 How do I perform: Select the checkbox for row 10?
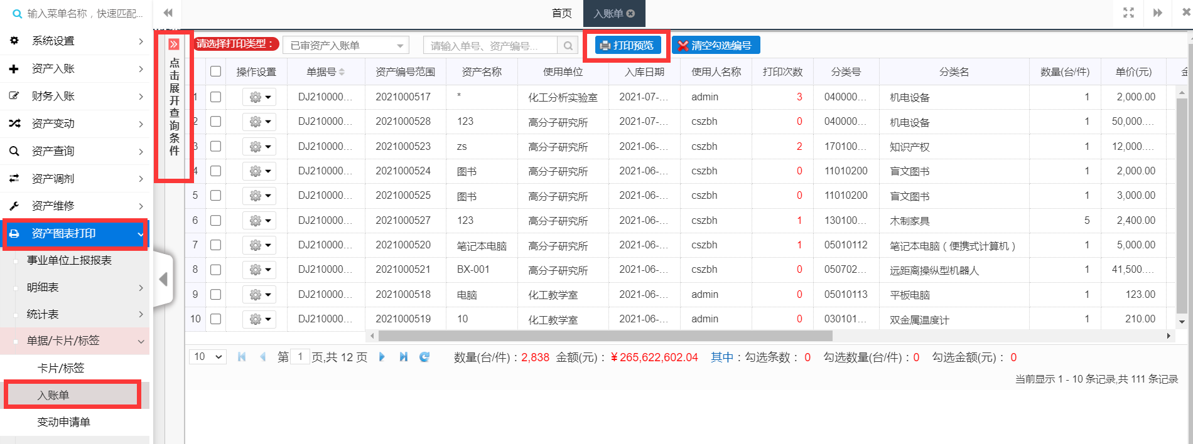(x=215, y=319)
